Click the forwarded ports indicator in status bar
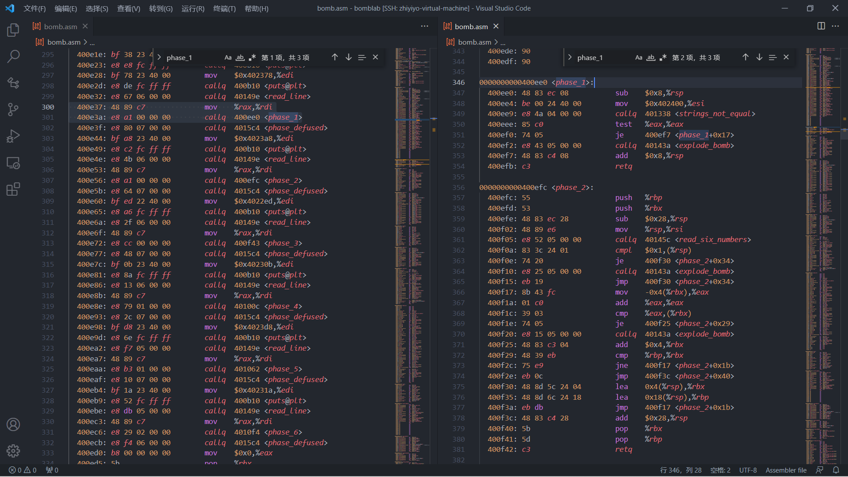 52,470
